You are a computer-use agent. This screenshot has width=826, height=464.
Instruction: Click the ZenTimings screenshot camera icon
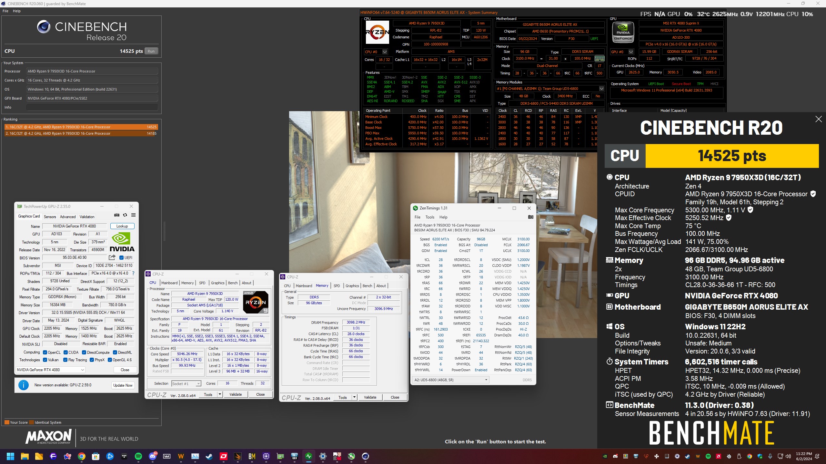(530, 217)
